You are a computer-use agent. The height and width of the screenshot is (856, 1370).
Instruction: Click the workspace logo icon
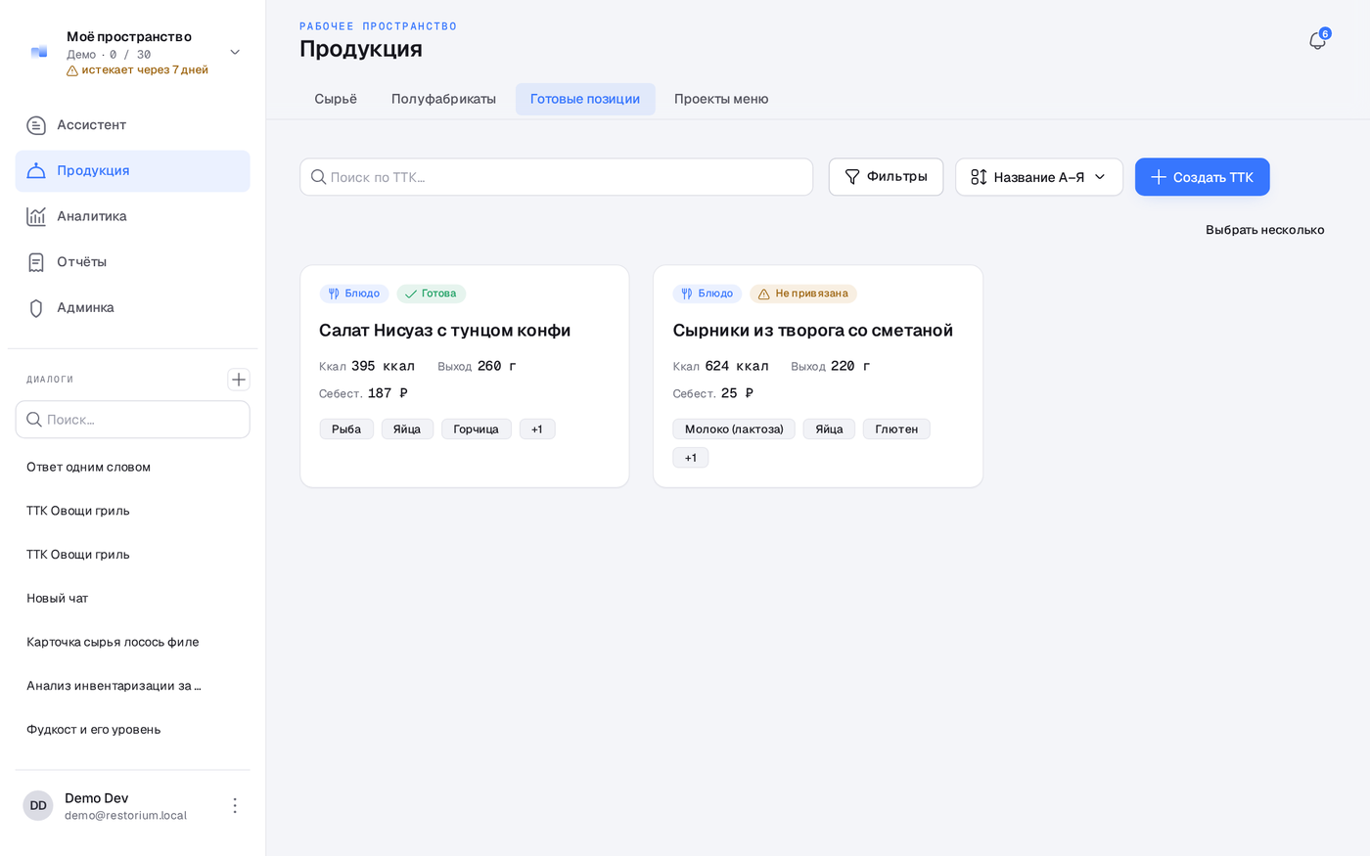pos(39,52)
